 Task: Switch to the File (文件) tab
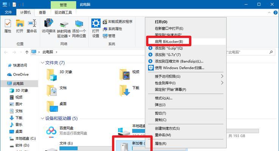(x=8, y=12)
